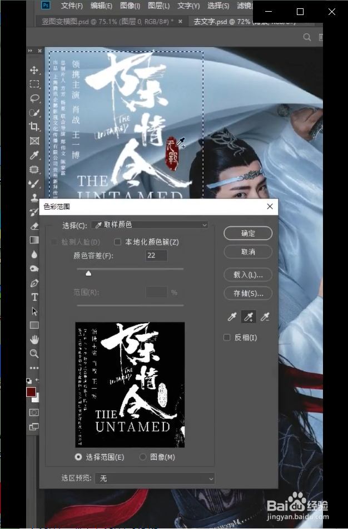348x529 pixels.
Task: Select the Hand tool
Action: [x=34, y=339]
